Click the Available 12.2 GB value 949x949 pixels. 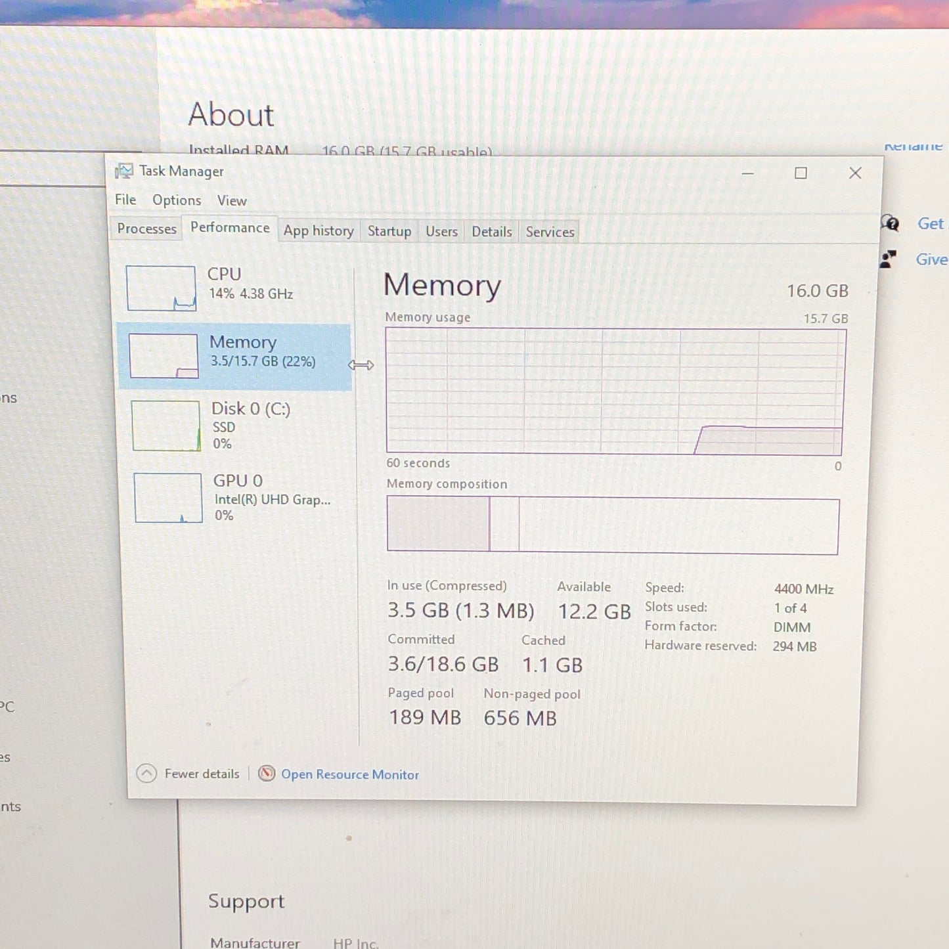point(594,611)
